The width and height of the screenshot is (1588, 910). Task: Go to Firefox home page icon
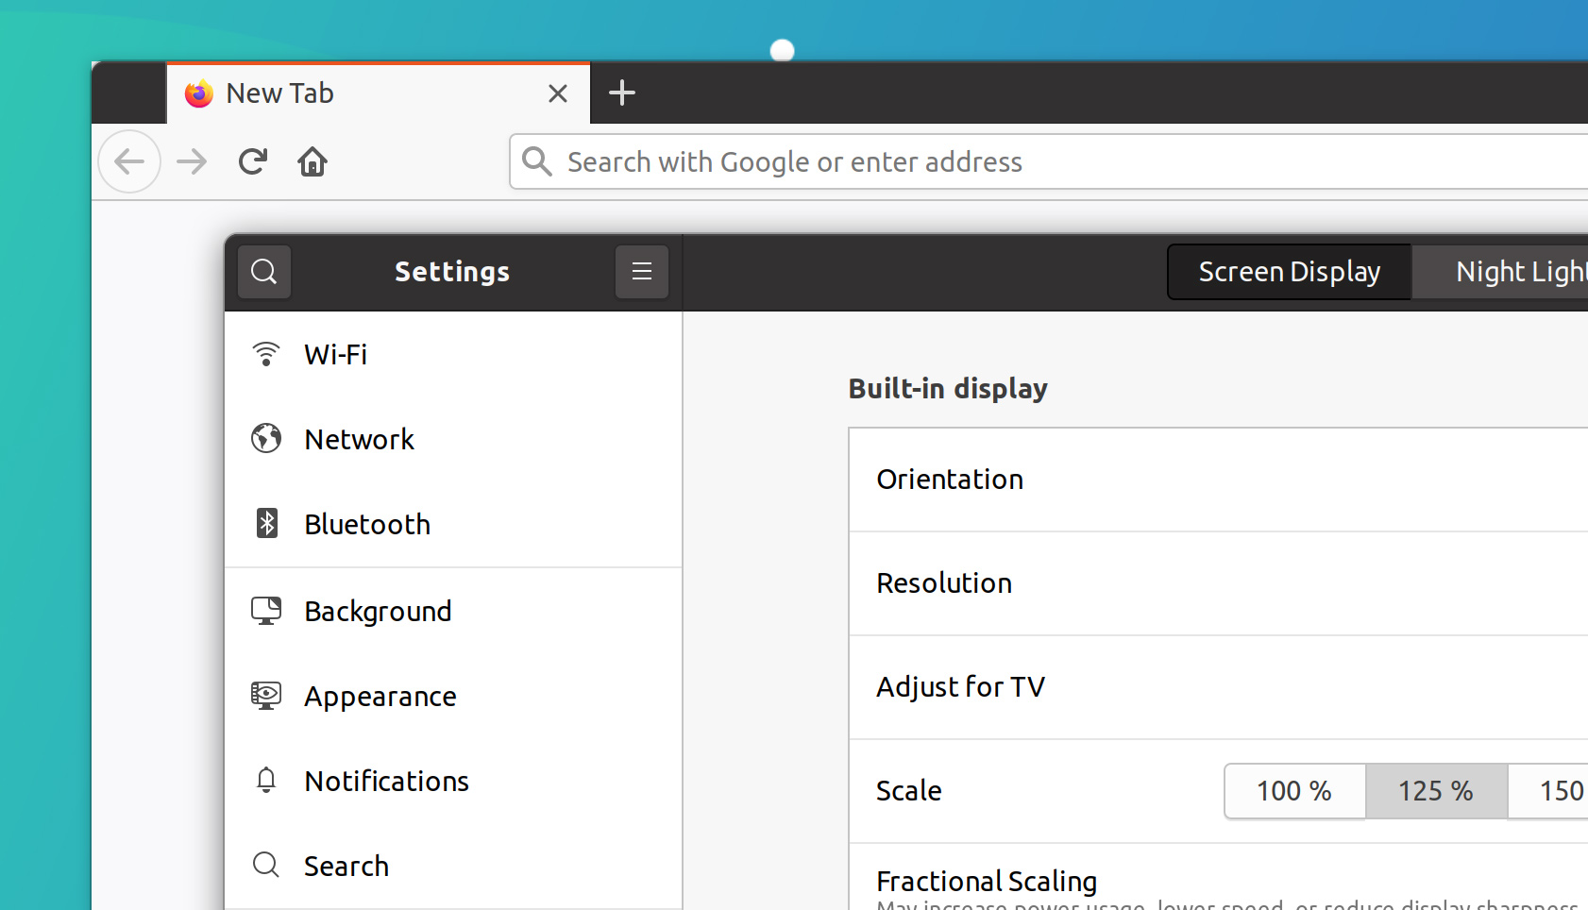click(x=313, y=161)
